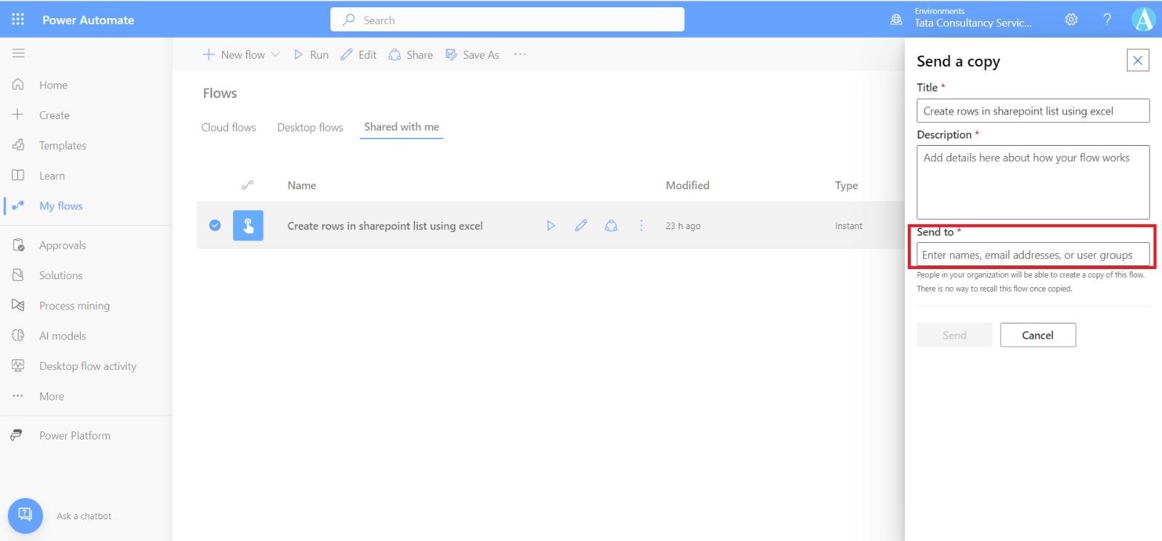Switch to the Desktop flows tab
Screen dimensions: 1162x541
(310, 128)
